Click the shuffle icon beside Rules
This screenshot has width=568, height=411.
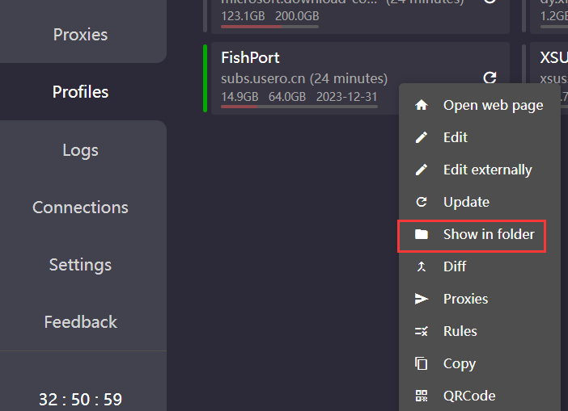click(421, 331)
